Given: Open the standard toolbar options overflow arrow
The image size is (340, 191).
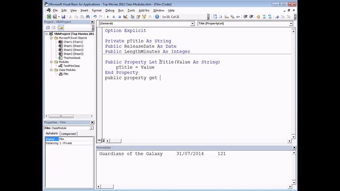Looking at the screenshot, I should click(208, 16).
